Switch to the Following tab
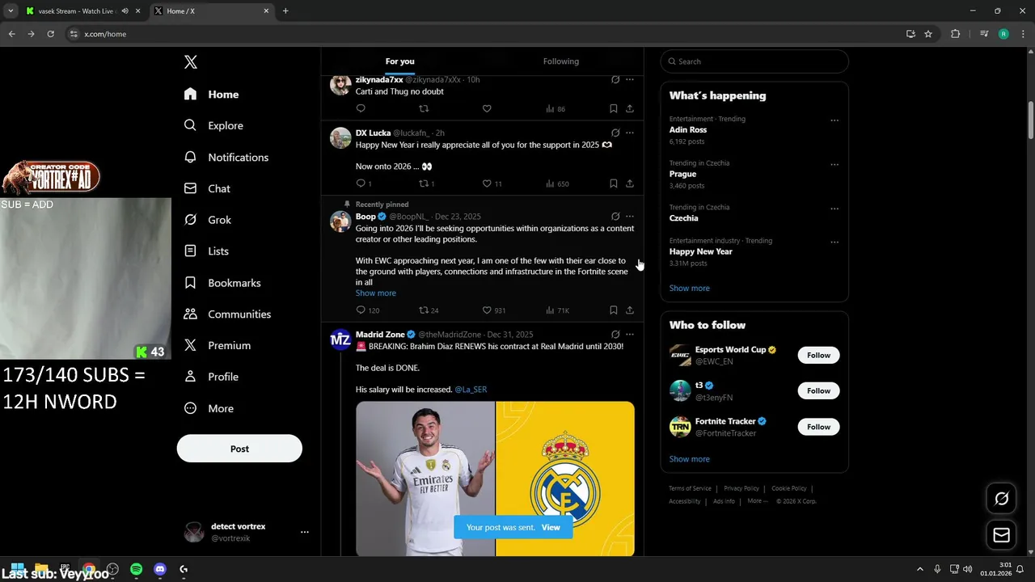This screenshot has height=582, width=1035. (x=561, y=61)
